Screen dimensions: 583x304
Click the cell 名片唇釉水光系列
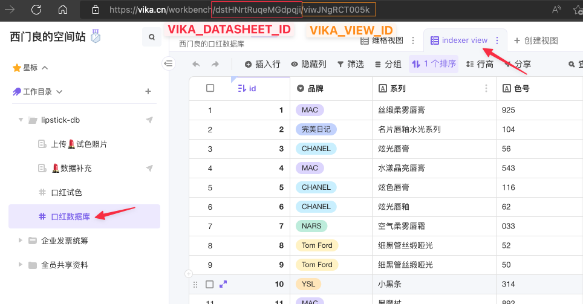[x=434, y=129]
